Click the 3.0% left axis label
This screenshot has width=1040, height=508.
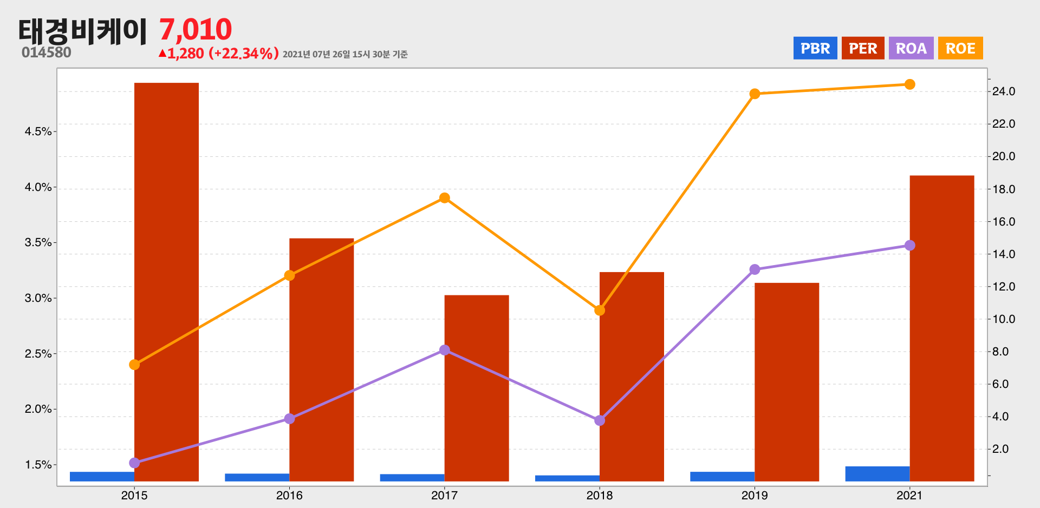coord(38,298)
